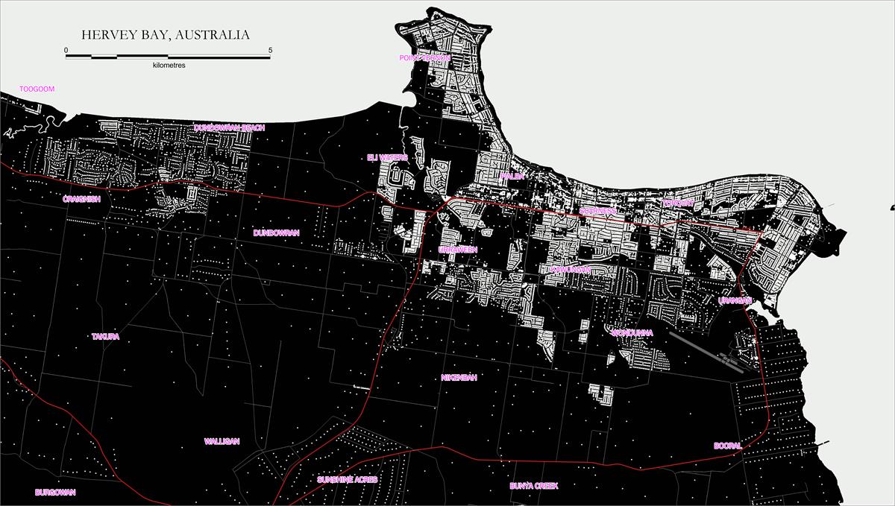Select the NIKENBAH label
Screen dimensions: 895x506
(x=459, y=378)
